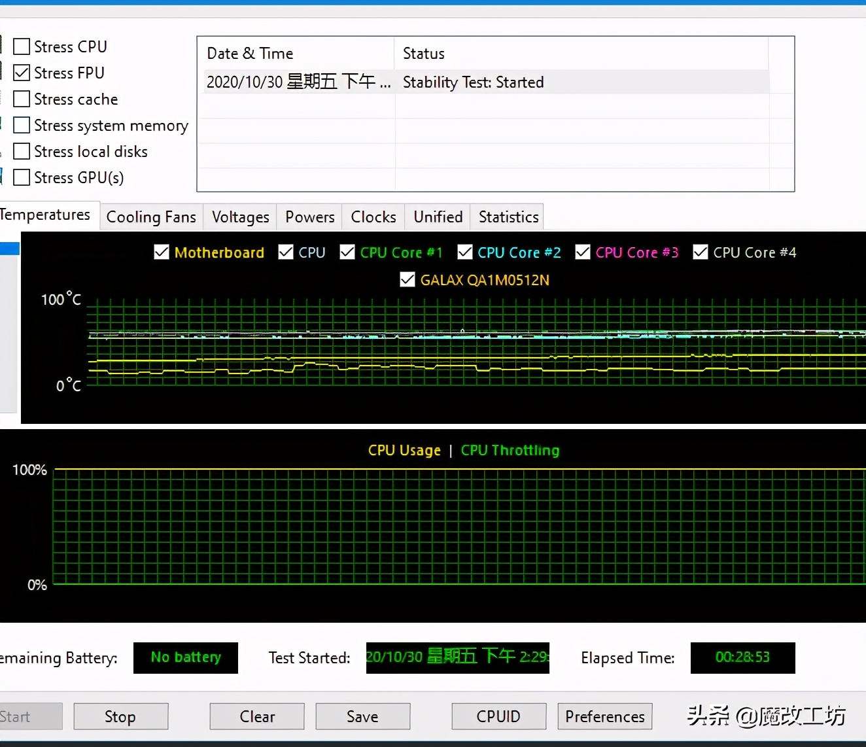Viewport: 866px width, 747px height.
Task: Switch to the Clocks tab
Action: tap(373, 217)
